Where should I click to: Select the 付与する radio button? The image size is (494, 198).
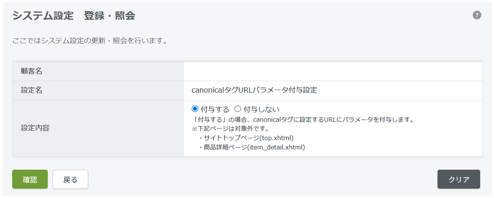pyautogui.click(x=195, y=109)
